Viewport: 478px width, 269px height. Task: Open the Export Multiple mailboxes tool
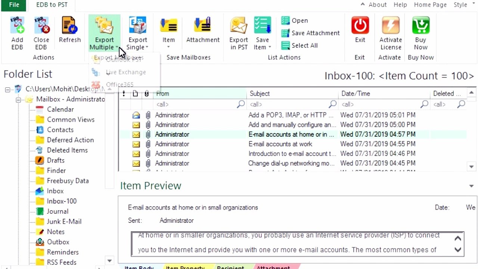(x=104, y=34)
